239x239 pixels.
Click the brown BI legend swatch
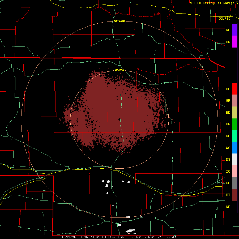click(x=234, y=195)
